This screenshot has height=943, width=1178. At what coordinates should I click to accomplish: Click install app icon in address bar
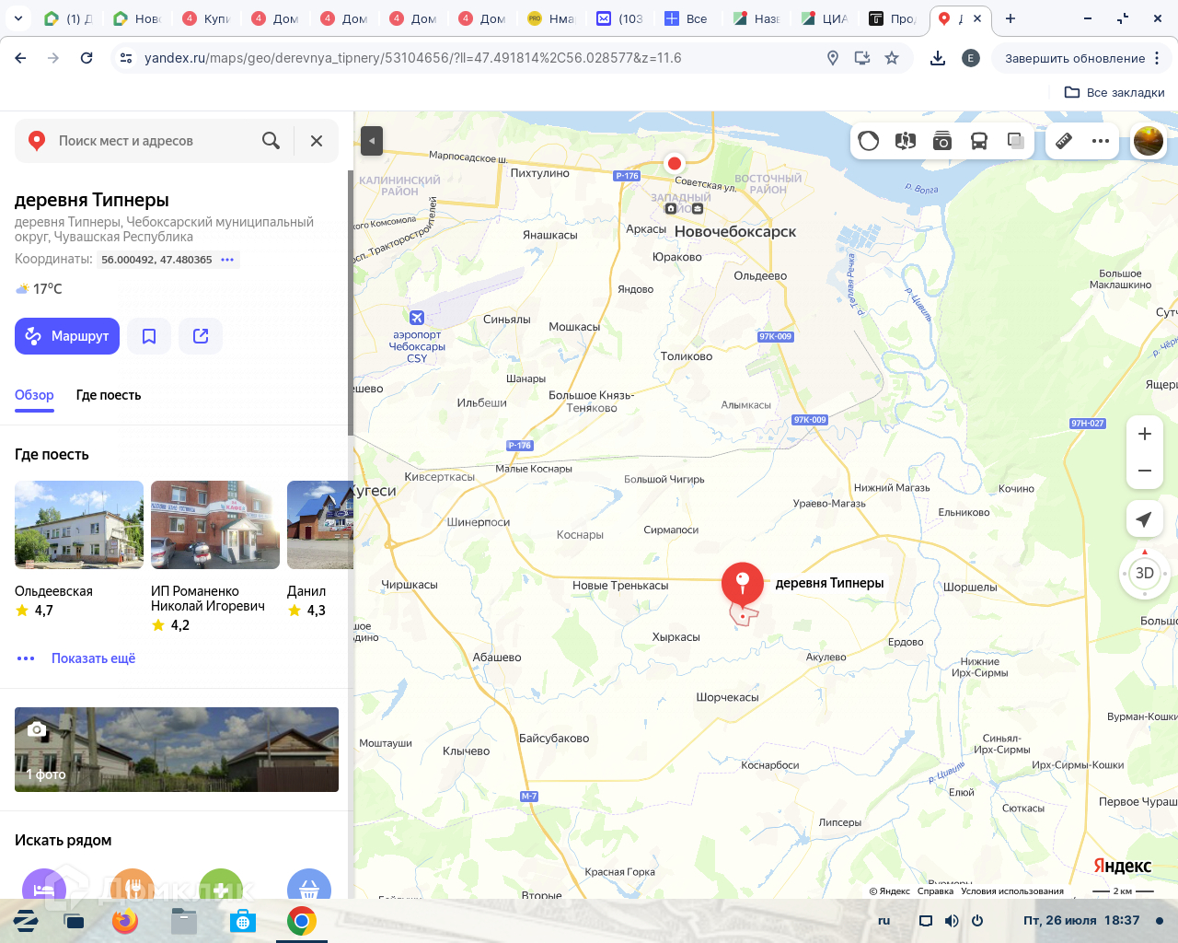click(x=862, y=58)
